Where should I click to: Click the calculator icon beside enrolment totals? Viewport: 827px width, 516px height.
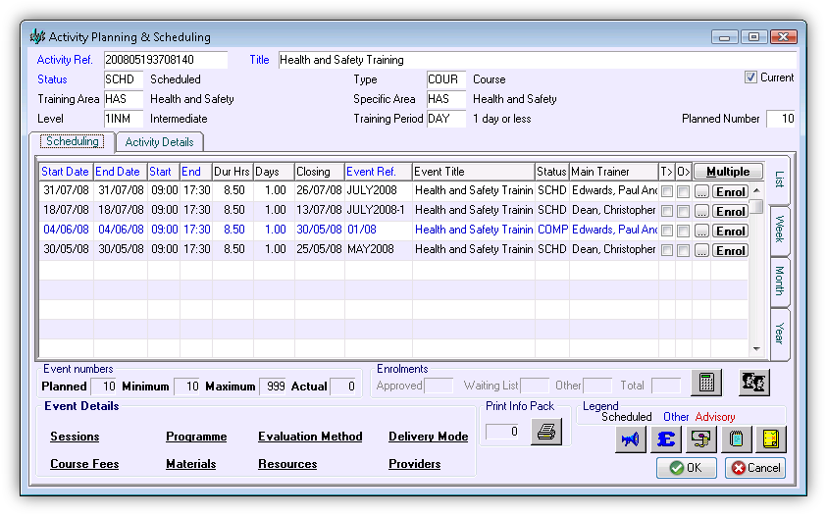click(706, 383)
